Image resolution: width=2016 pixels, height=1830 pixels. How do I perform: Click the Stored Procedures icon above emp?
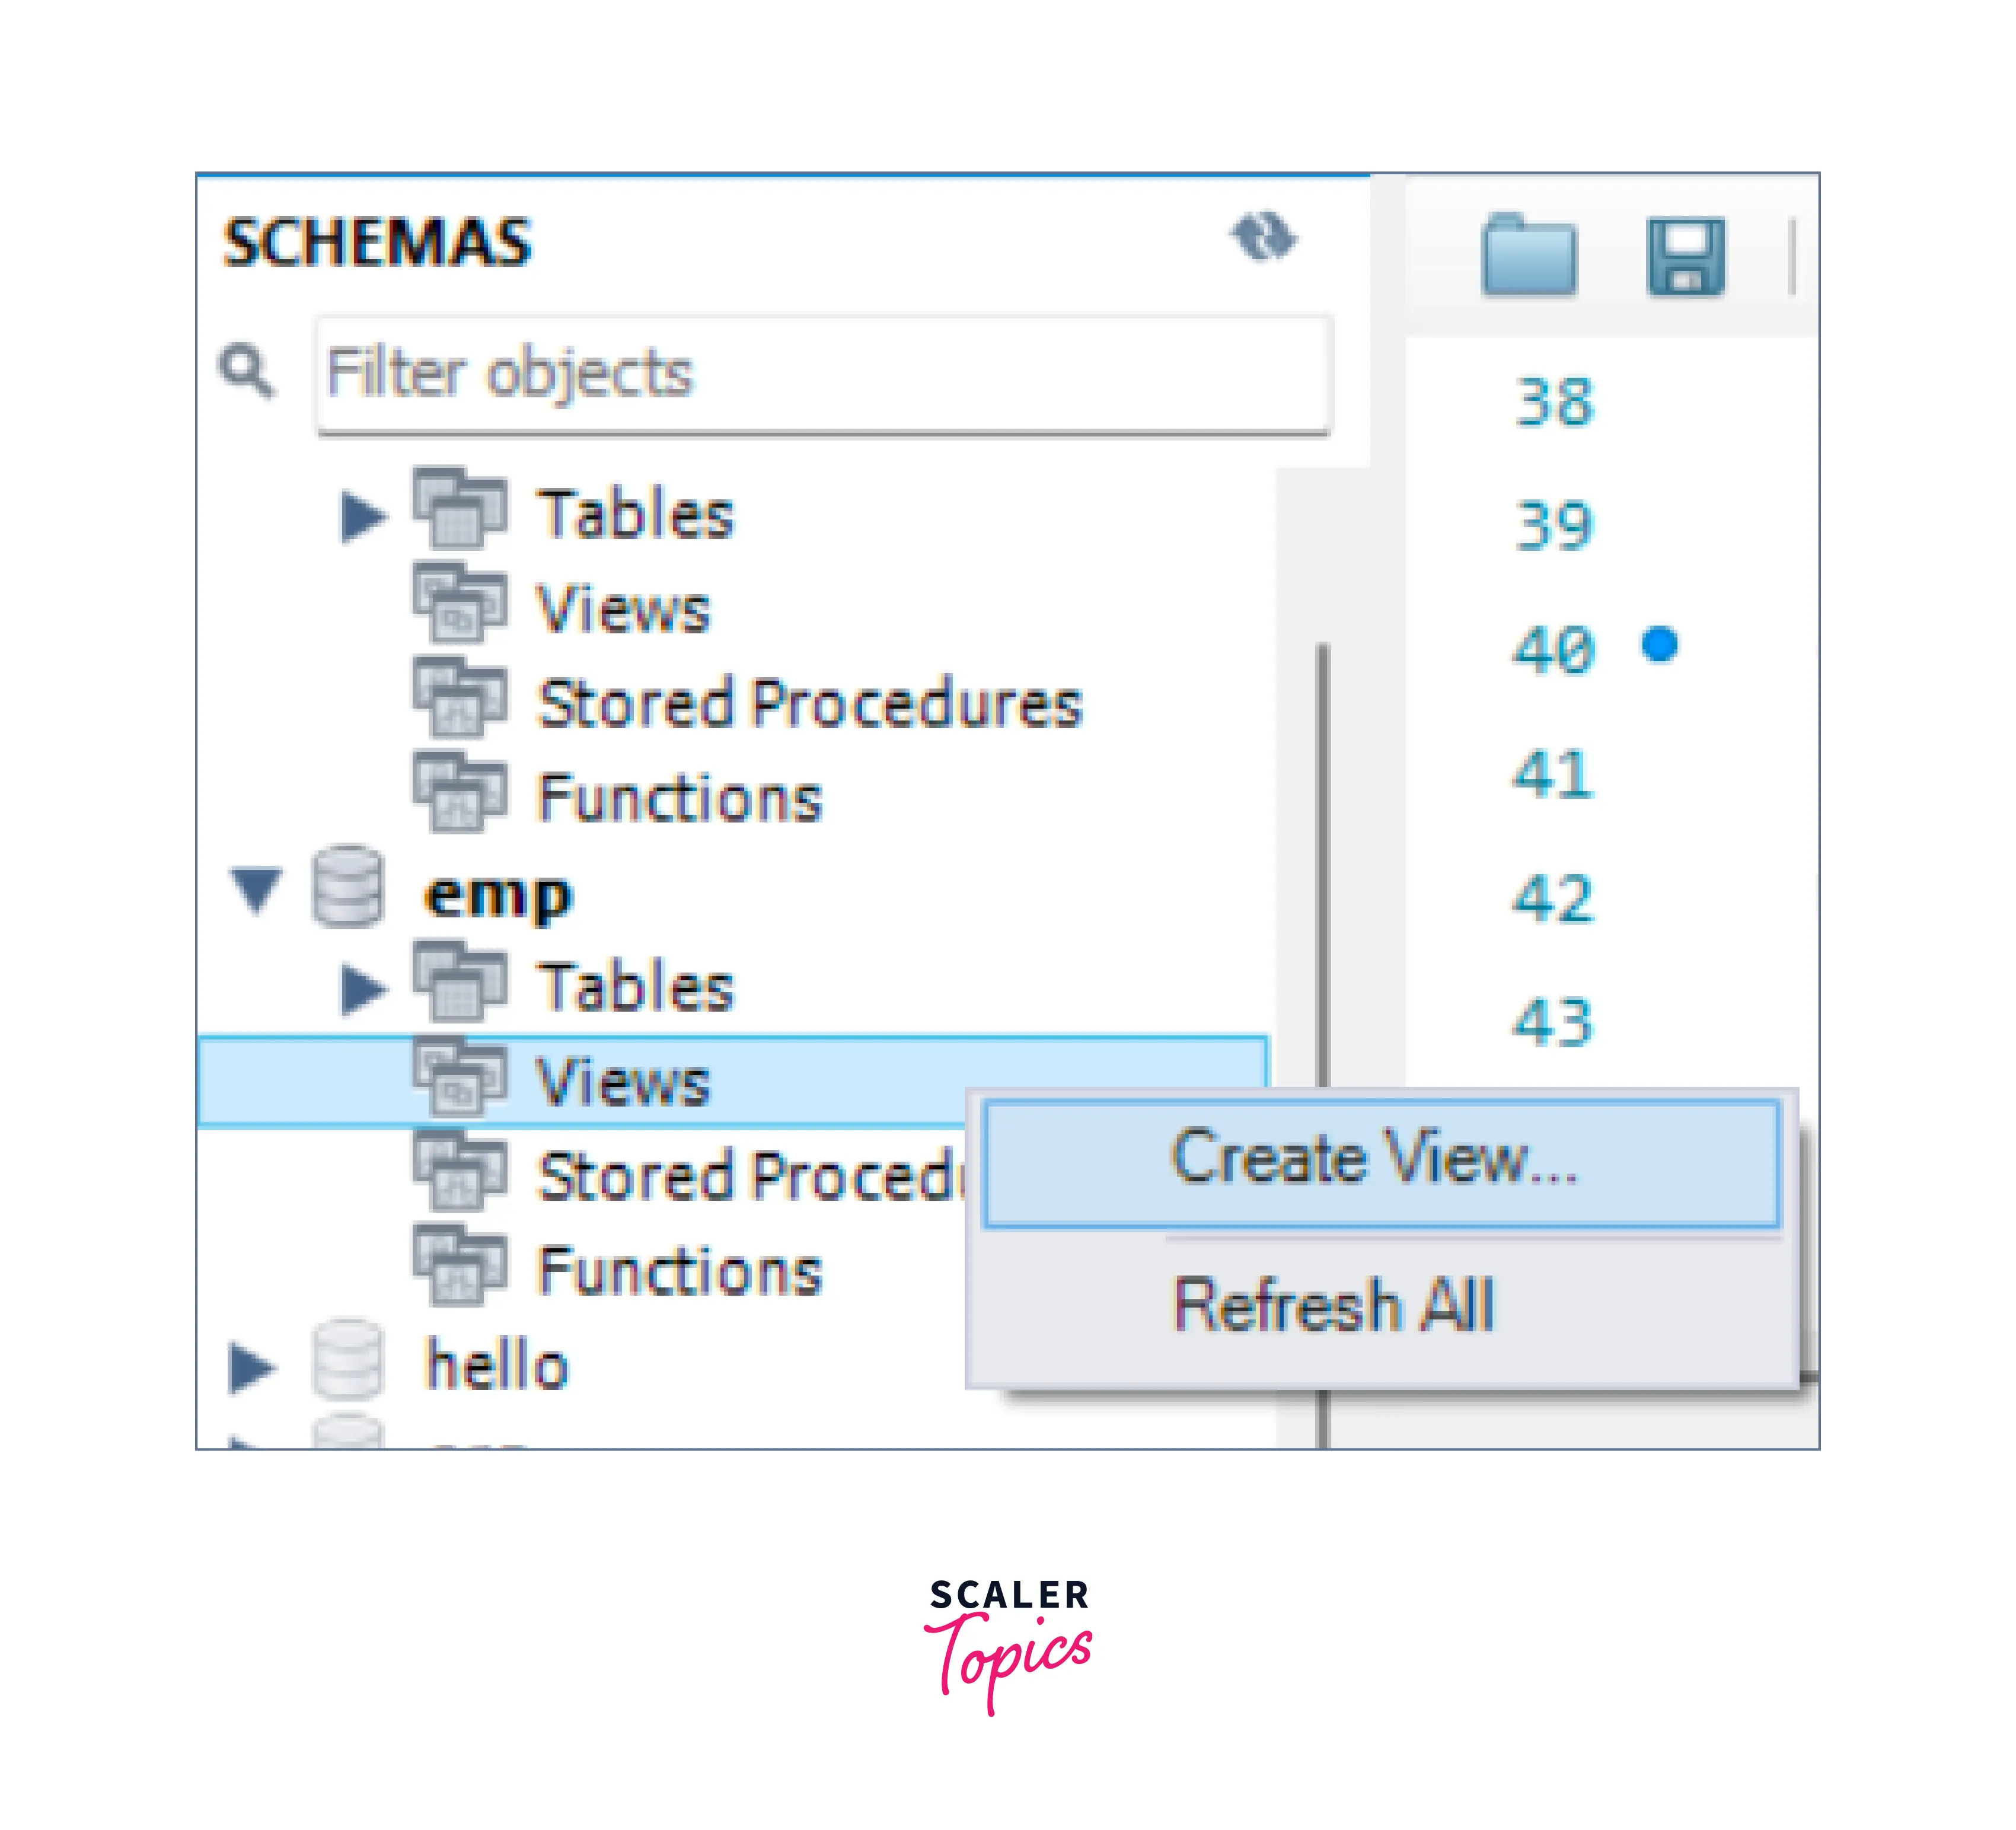coord(460,698)
